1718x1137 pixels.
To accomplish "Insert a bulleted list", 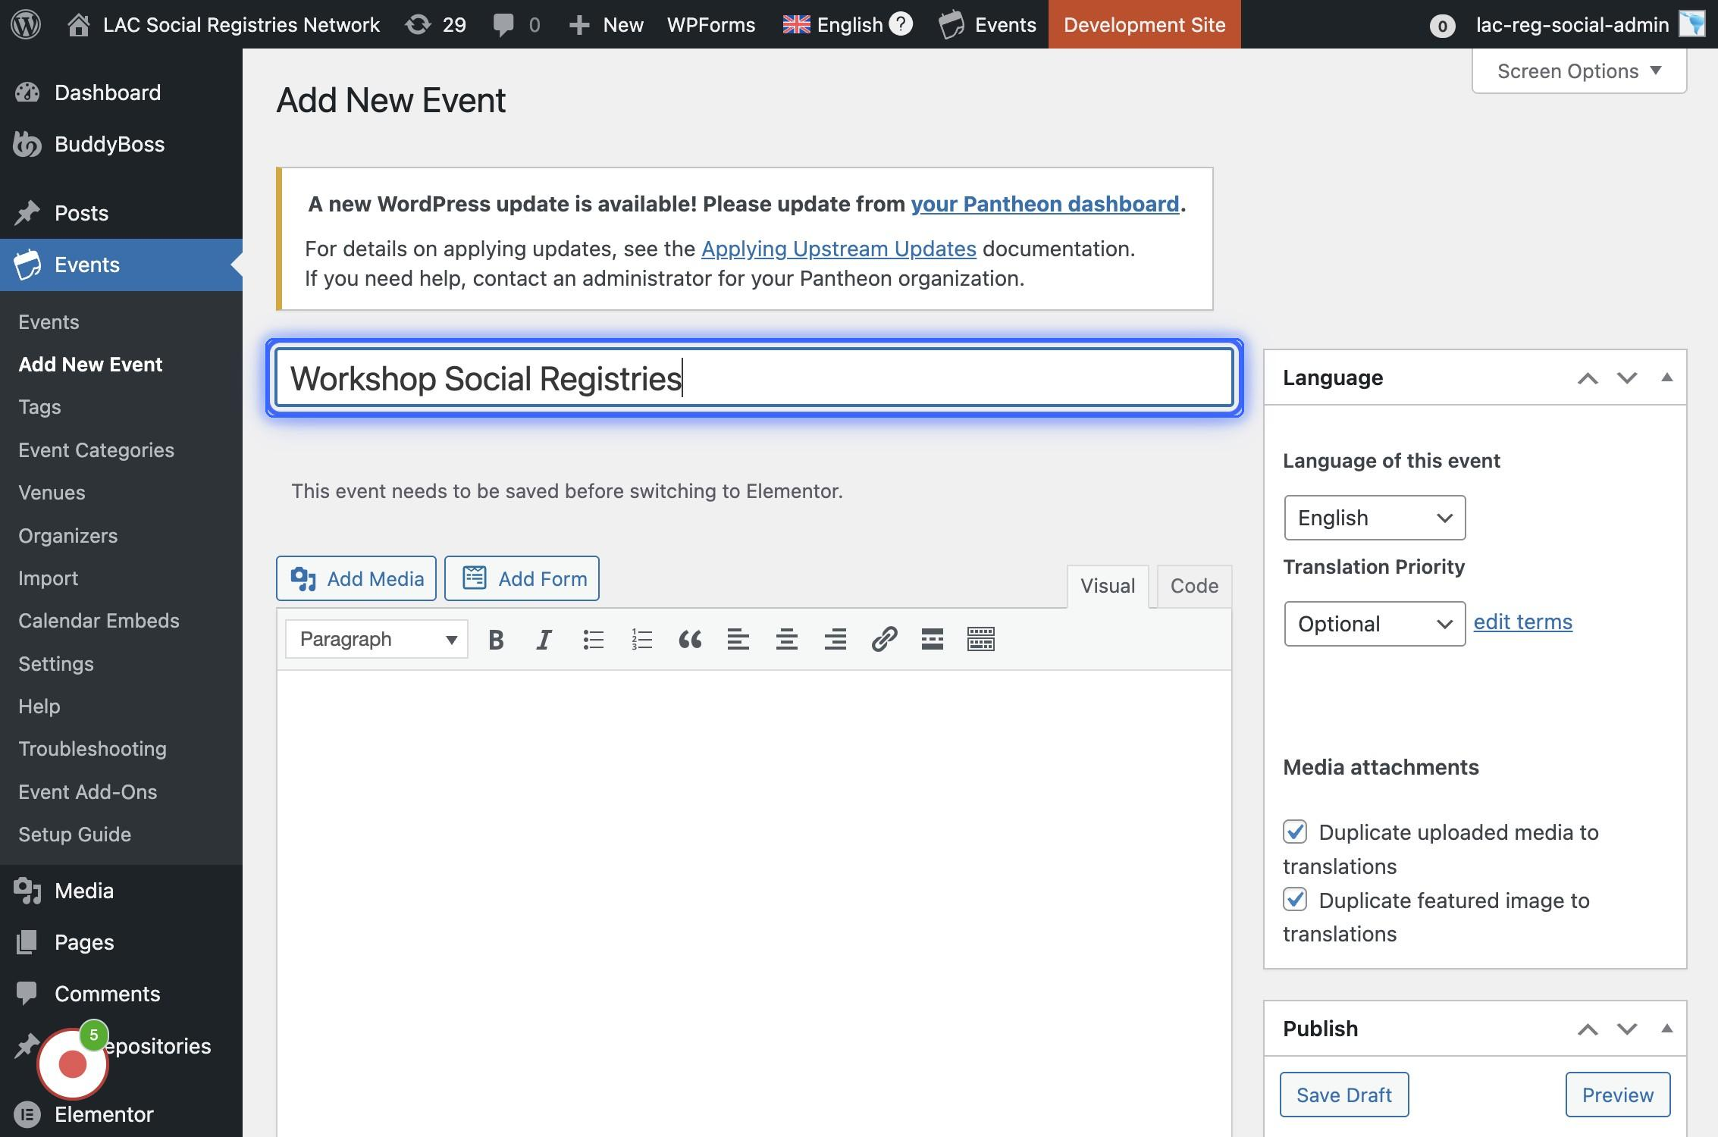I will pyautogui.click(x=593, y=640).
